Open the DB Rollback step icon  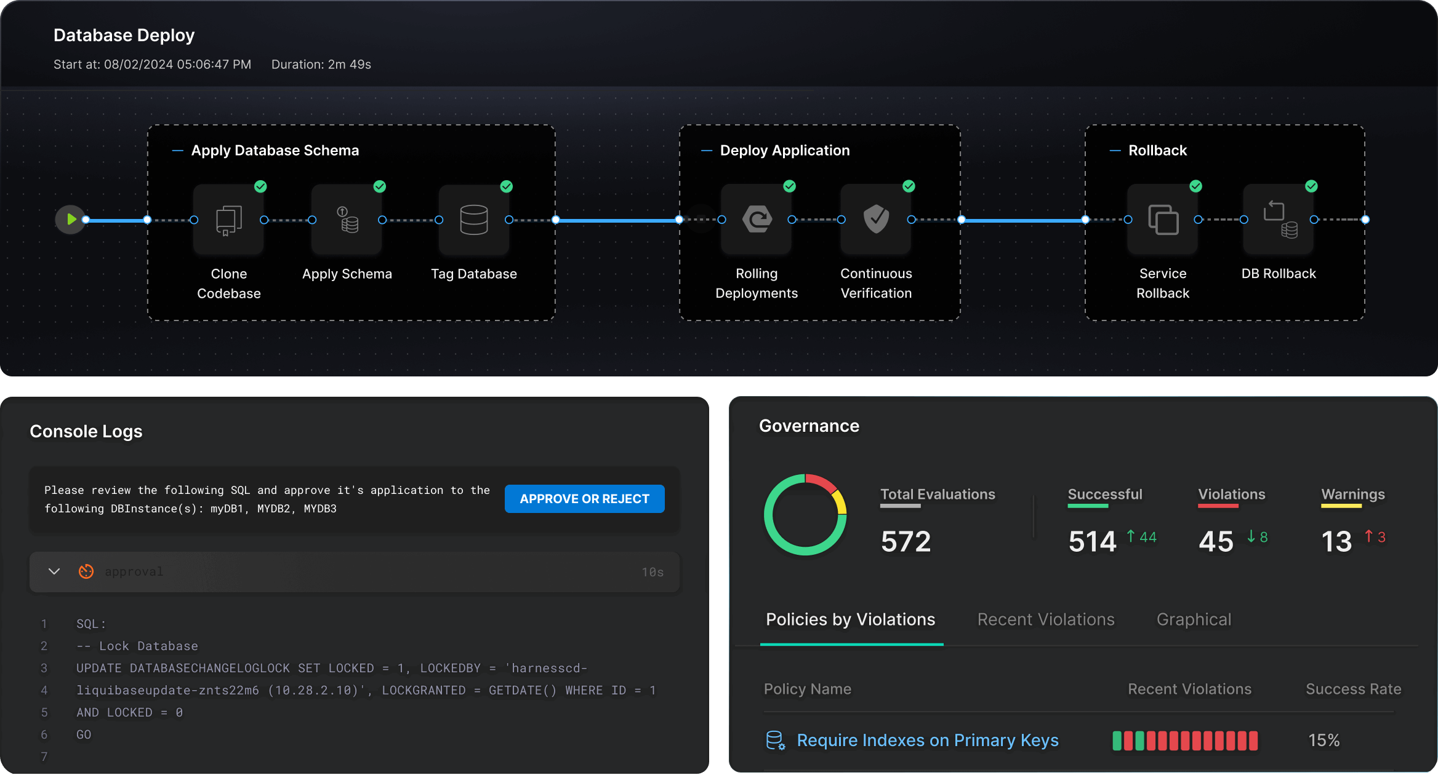coord(1279,220)
